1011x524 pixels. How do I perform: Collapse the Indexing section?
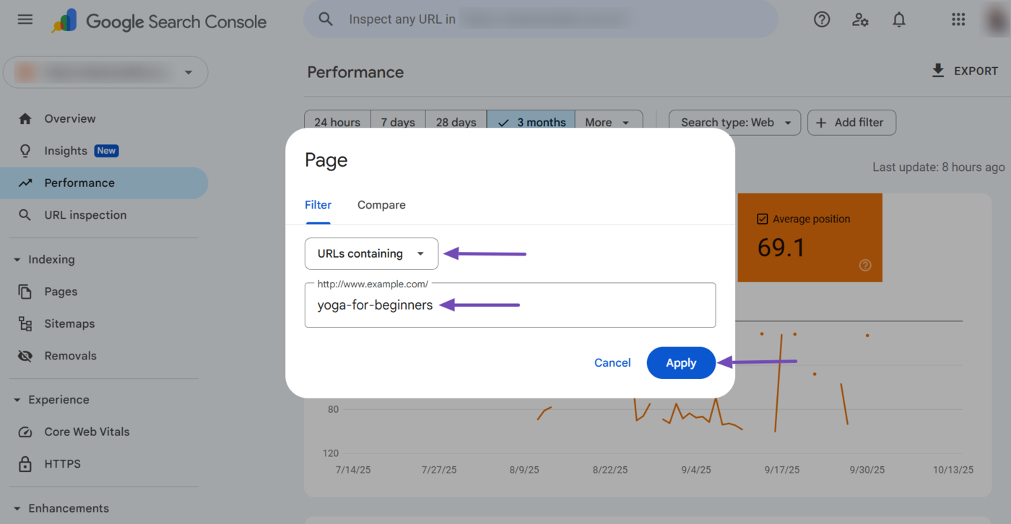click(17, 260)
